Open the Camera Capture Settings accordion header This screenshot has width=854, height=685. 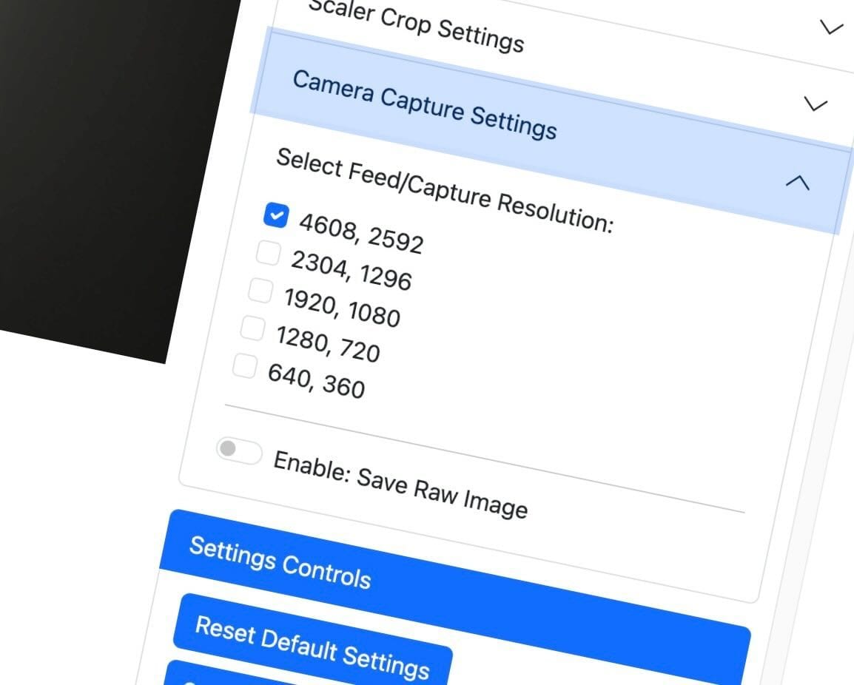click(424, 104)
